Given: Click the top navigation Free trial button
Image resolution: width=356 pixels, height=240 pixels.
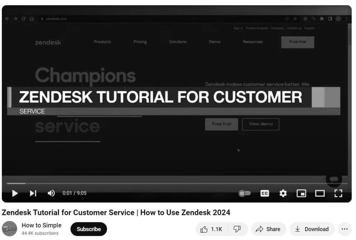Looking at the screenshot, I should (x=298, y=42).
